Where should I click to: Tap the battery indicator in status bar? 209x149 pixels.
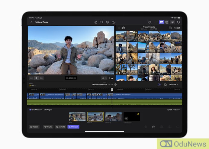(179, 18)
